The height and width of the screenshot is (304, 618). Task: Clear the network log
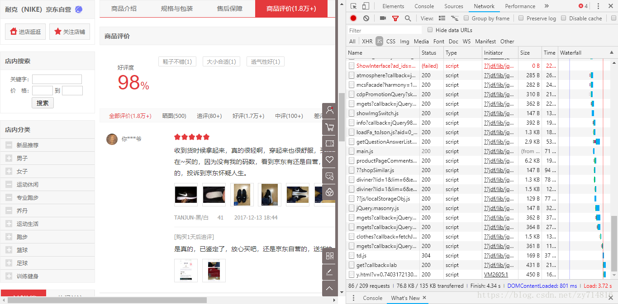point(366,18)
